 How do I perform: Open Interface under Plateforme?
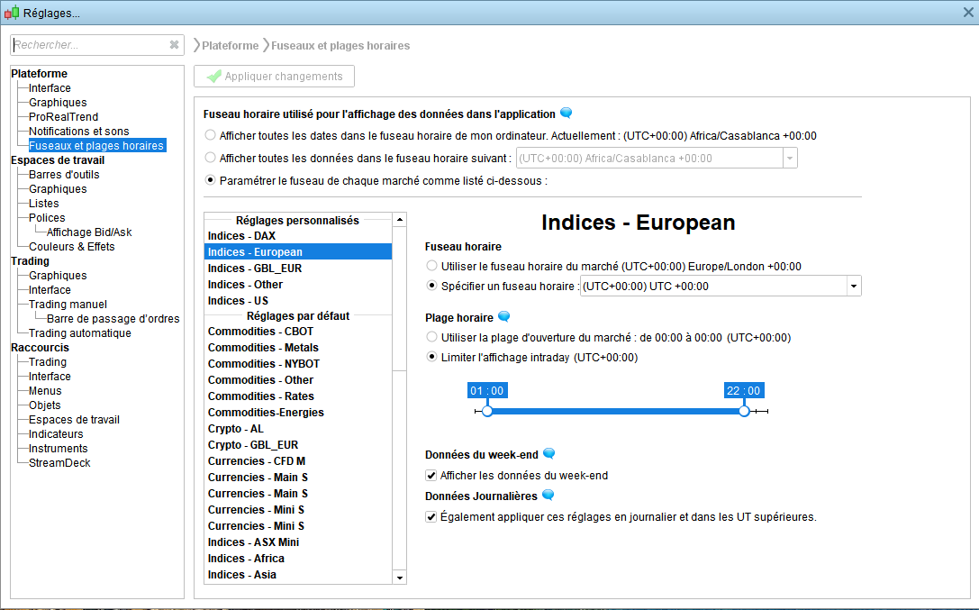tap(50, 88)
